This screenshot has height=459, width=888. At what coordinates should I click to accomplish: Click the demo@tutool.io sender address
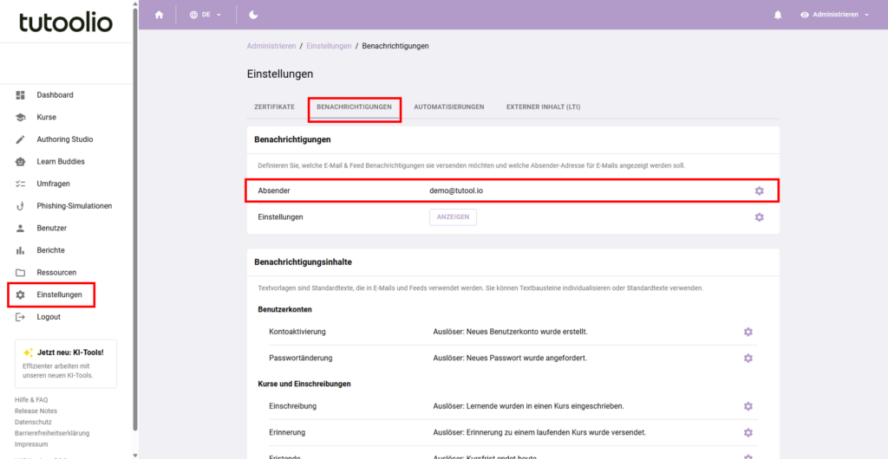tap(456, 191)
